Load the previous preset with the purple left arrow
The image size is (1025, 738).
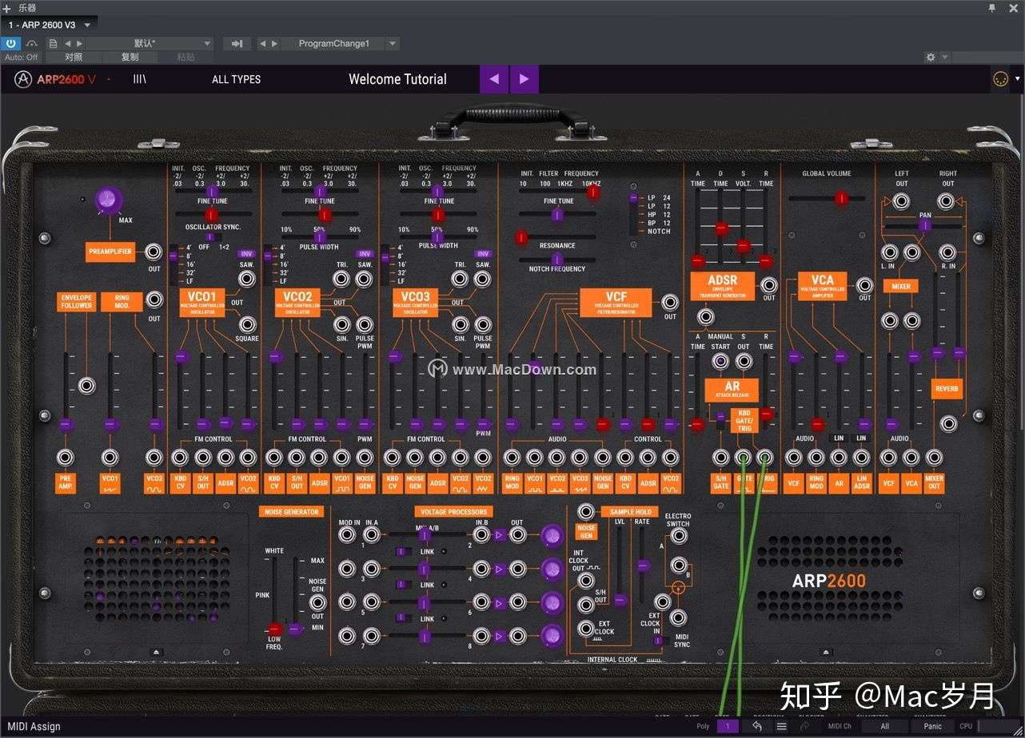click(x=494, y=79)
